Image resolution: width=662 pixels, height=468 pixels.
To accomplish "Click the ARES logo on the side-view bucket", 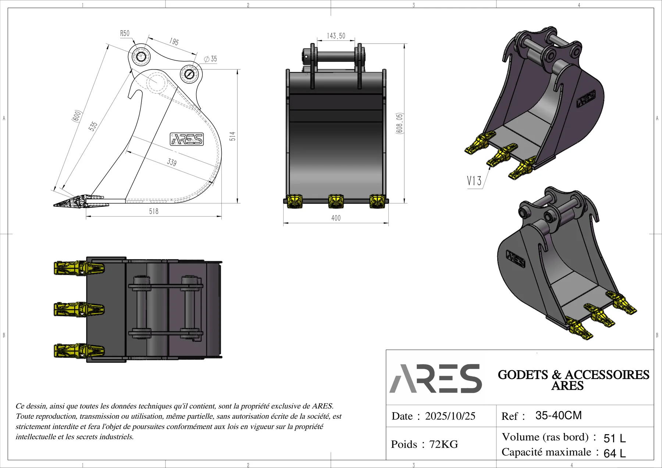I will pyautogui.click(x=186, y=139).
